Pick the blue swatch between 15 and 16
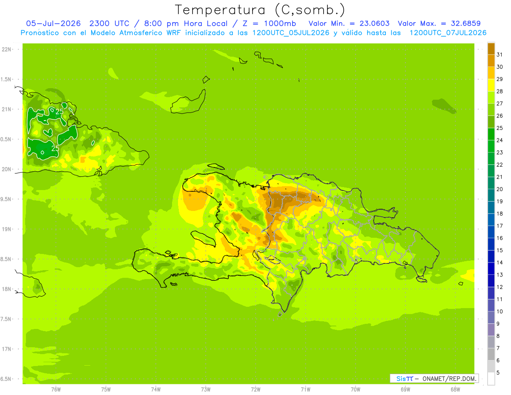Screen dimensions: 511x395 point(491,244)
